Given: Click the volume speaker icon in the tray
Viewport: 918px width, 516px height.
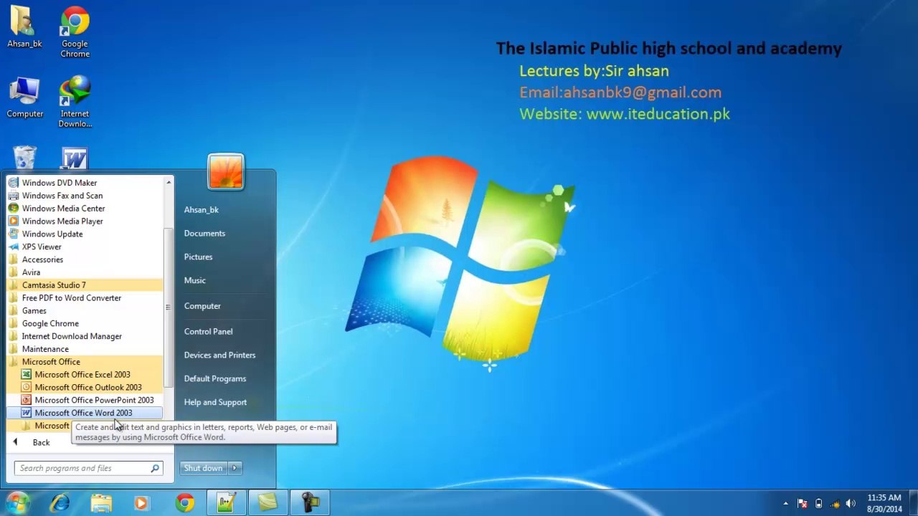Looking at the screenshot, I should (x=851, y=503).
